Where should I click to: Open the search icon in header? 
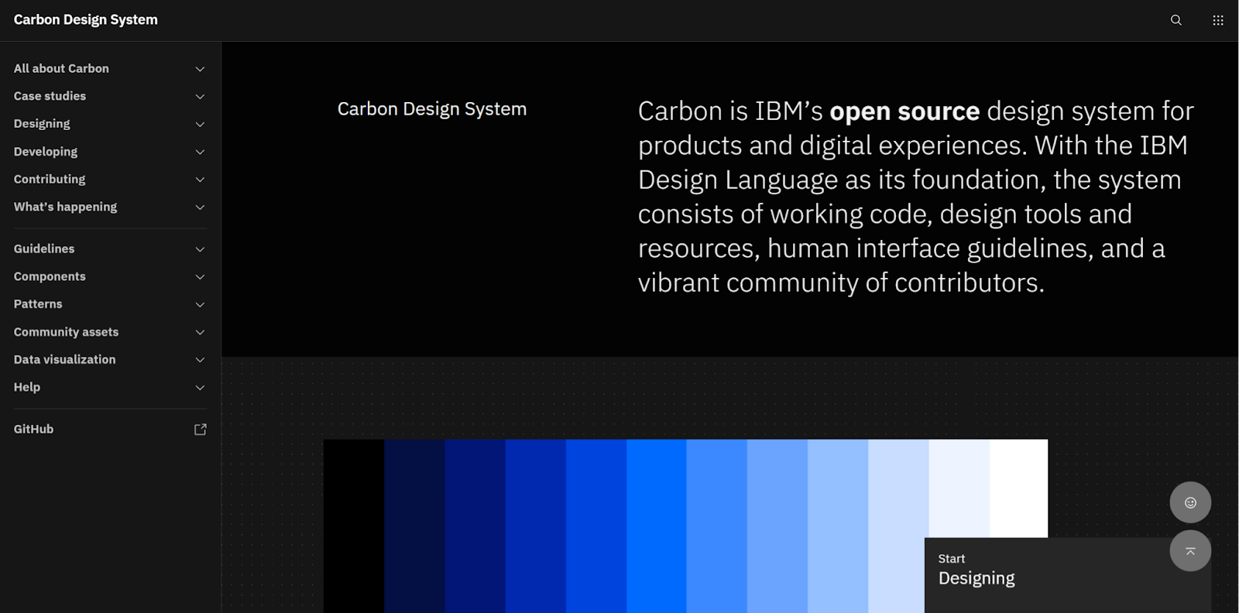tap(1176, 20)
